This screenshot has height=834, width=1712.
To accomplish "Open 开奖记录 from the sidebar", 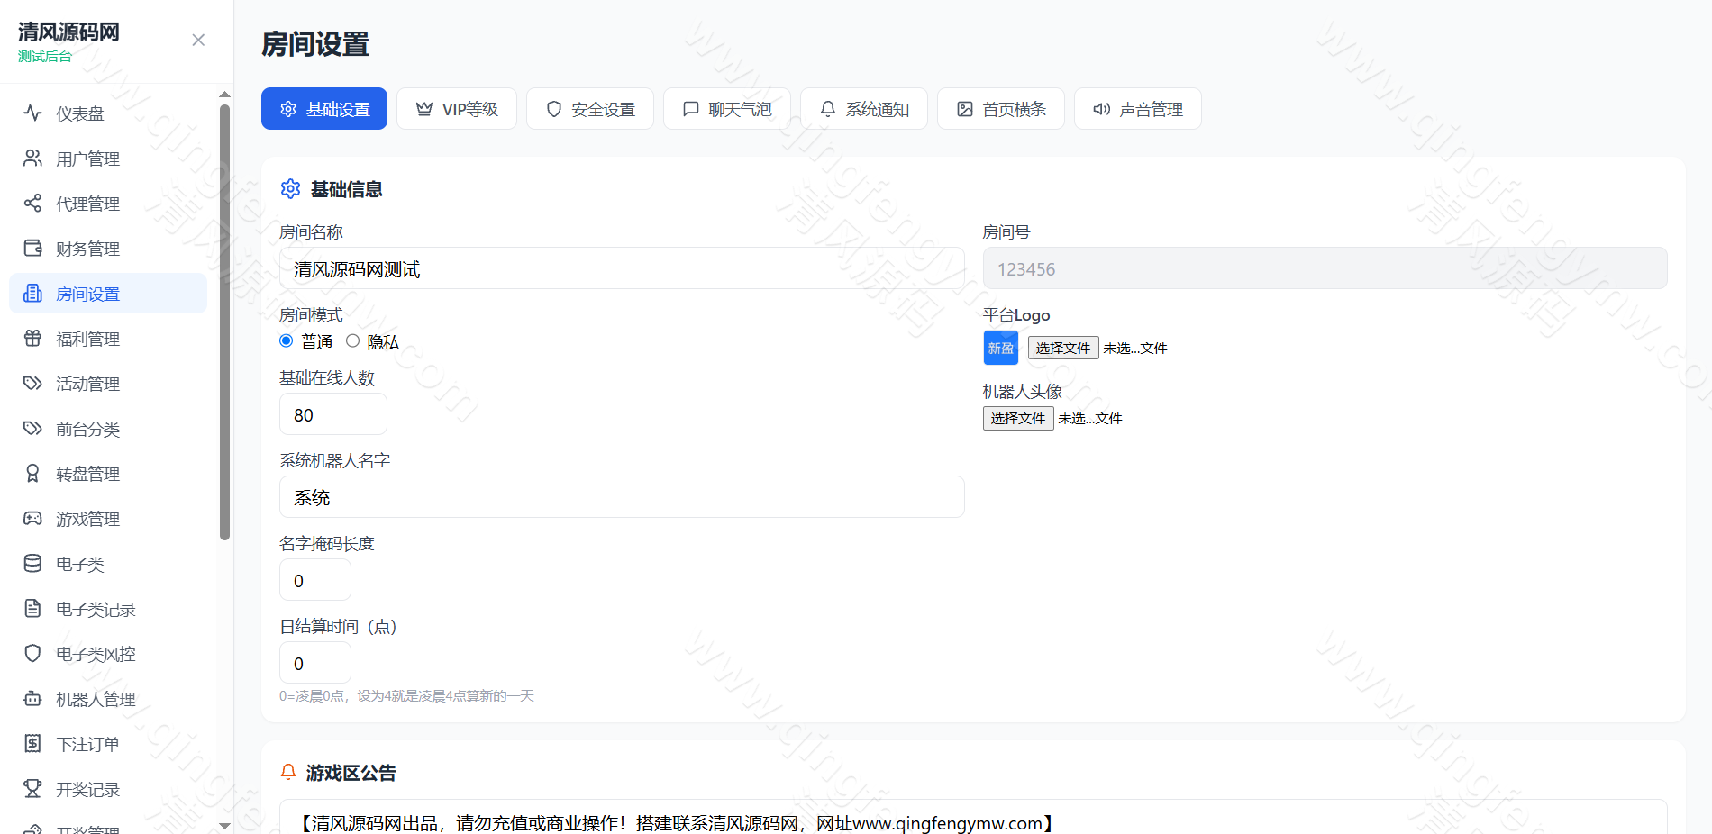I will pos(108,789).
